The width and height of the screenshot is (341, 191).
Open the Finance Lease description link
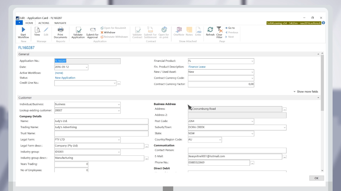(x=197, y=67)
